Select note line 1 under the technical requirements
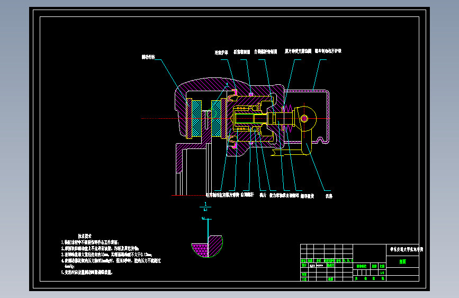 90,242
